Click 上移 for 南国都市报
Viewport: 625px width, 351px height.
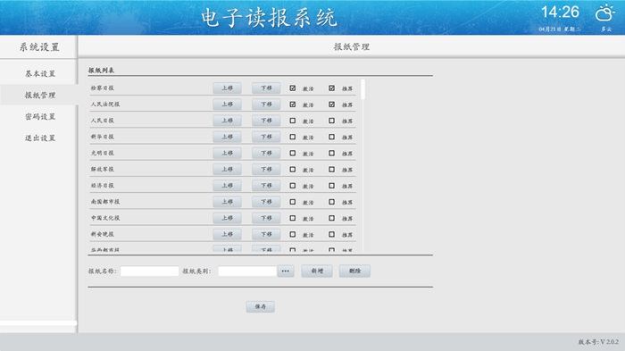pos(227,202)
